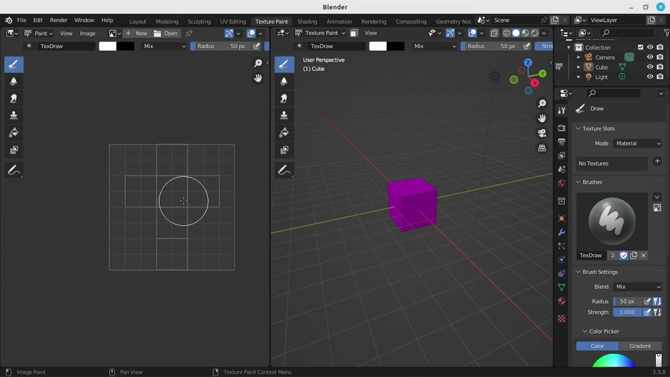Viewport: 670px width, 377px height.
Task: Hide the Light in viewport via eye icon
Action: [650, 77]
